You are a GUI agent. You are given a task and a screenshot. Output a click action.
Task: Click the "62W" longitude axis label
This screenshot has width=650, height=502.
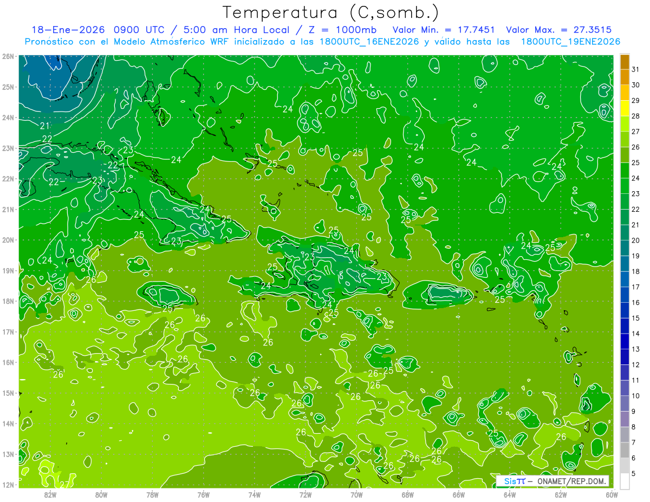coord(561,494)
